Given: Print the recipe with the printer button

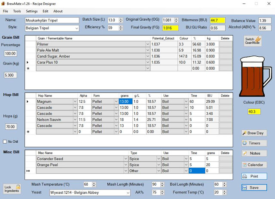Looking at the screenshot, I should point(254,176).
